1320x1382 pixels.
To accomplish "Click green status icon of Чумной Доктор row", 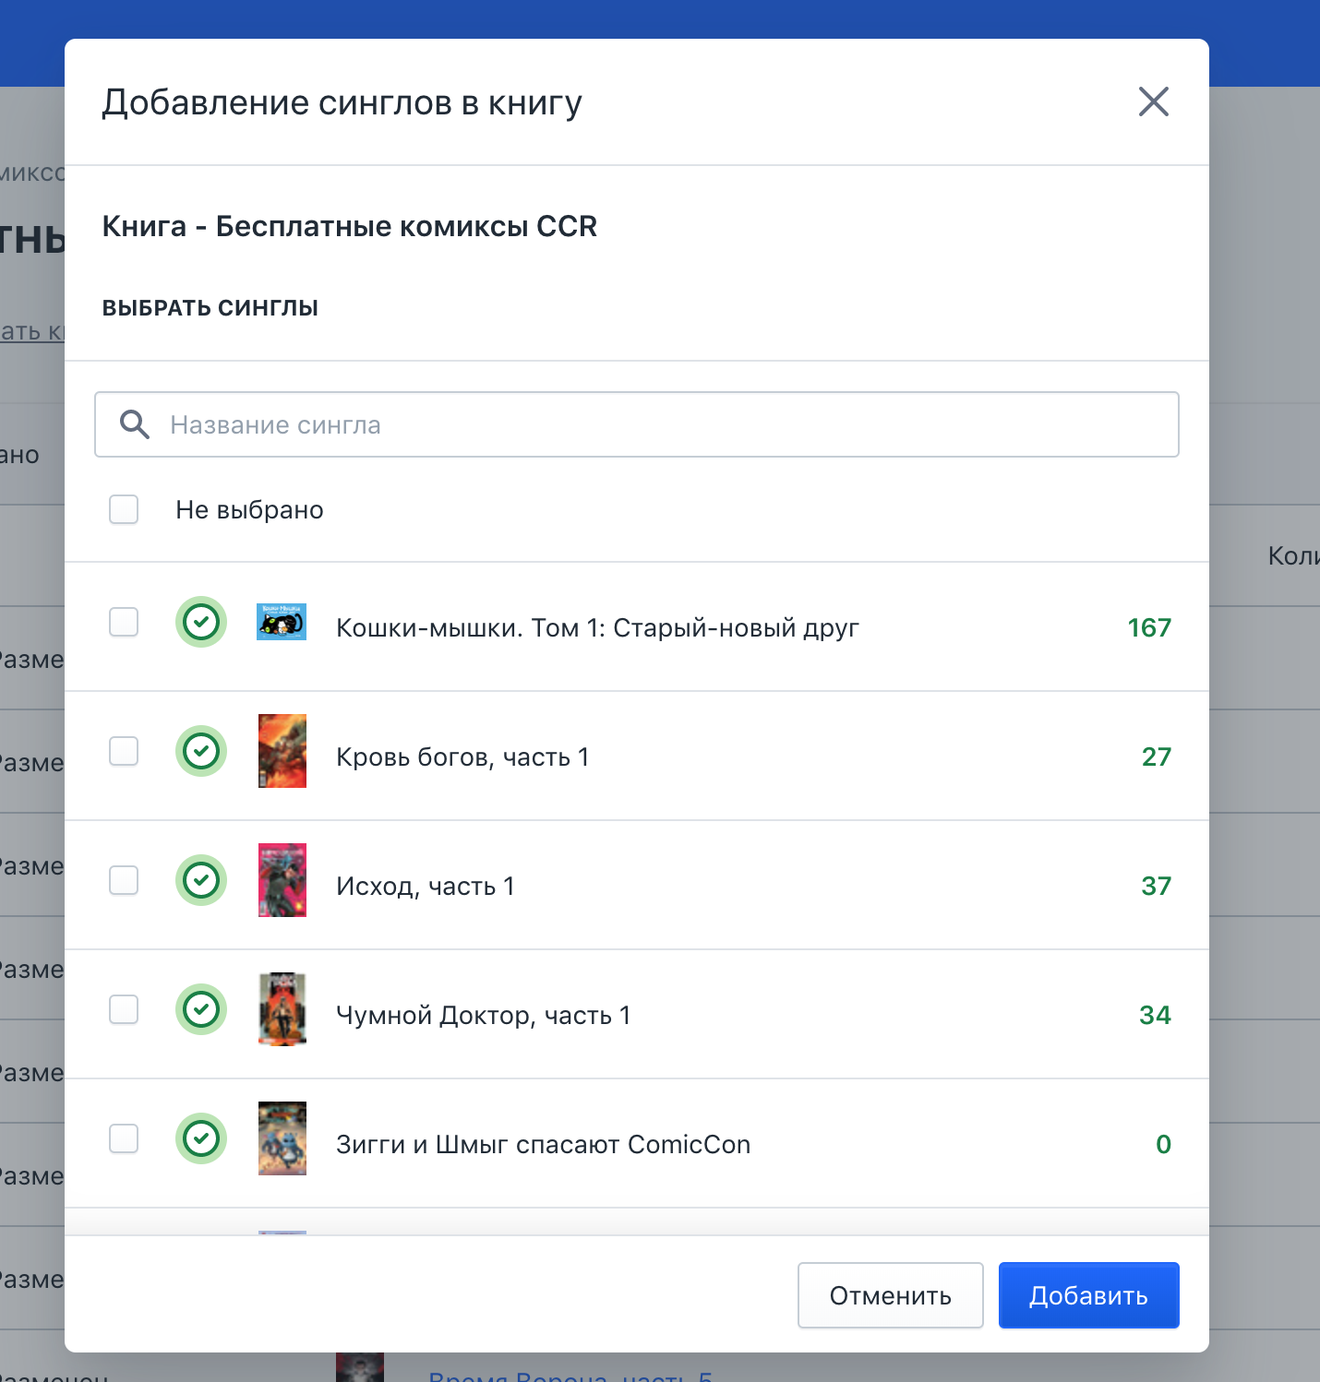I will [201, 1009].
